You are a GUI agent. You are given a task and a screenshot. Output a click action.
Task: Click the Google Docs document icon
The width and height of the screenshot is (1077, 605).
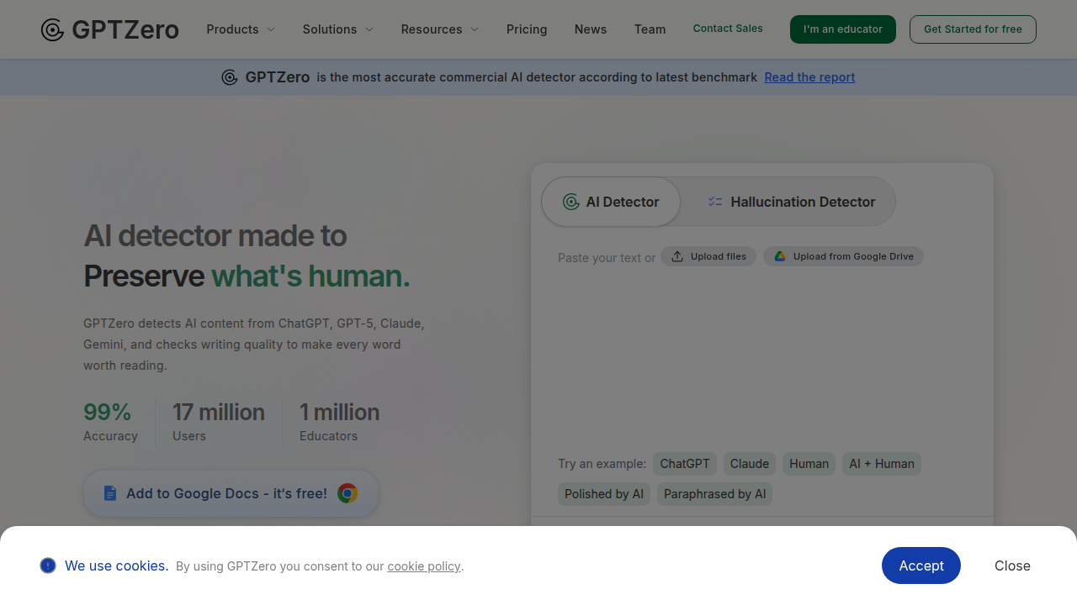click(x=110, y=493)
